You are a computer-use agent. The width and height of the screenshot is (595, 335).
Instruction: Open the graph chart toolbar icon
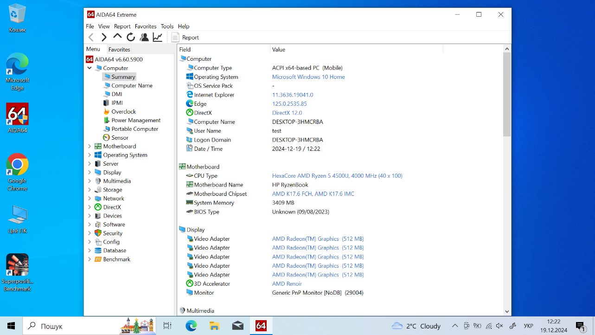(x=158, y=38)
